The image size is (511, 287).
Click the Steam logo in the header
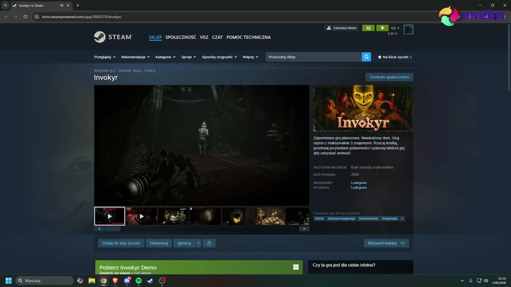[x=113, y=37]
